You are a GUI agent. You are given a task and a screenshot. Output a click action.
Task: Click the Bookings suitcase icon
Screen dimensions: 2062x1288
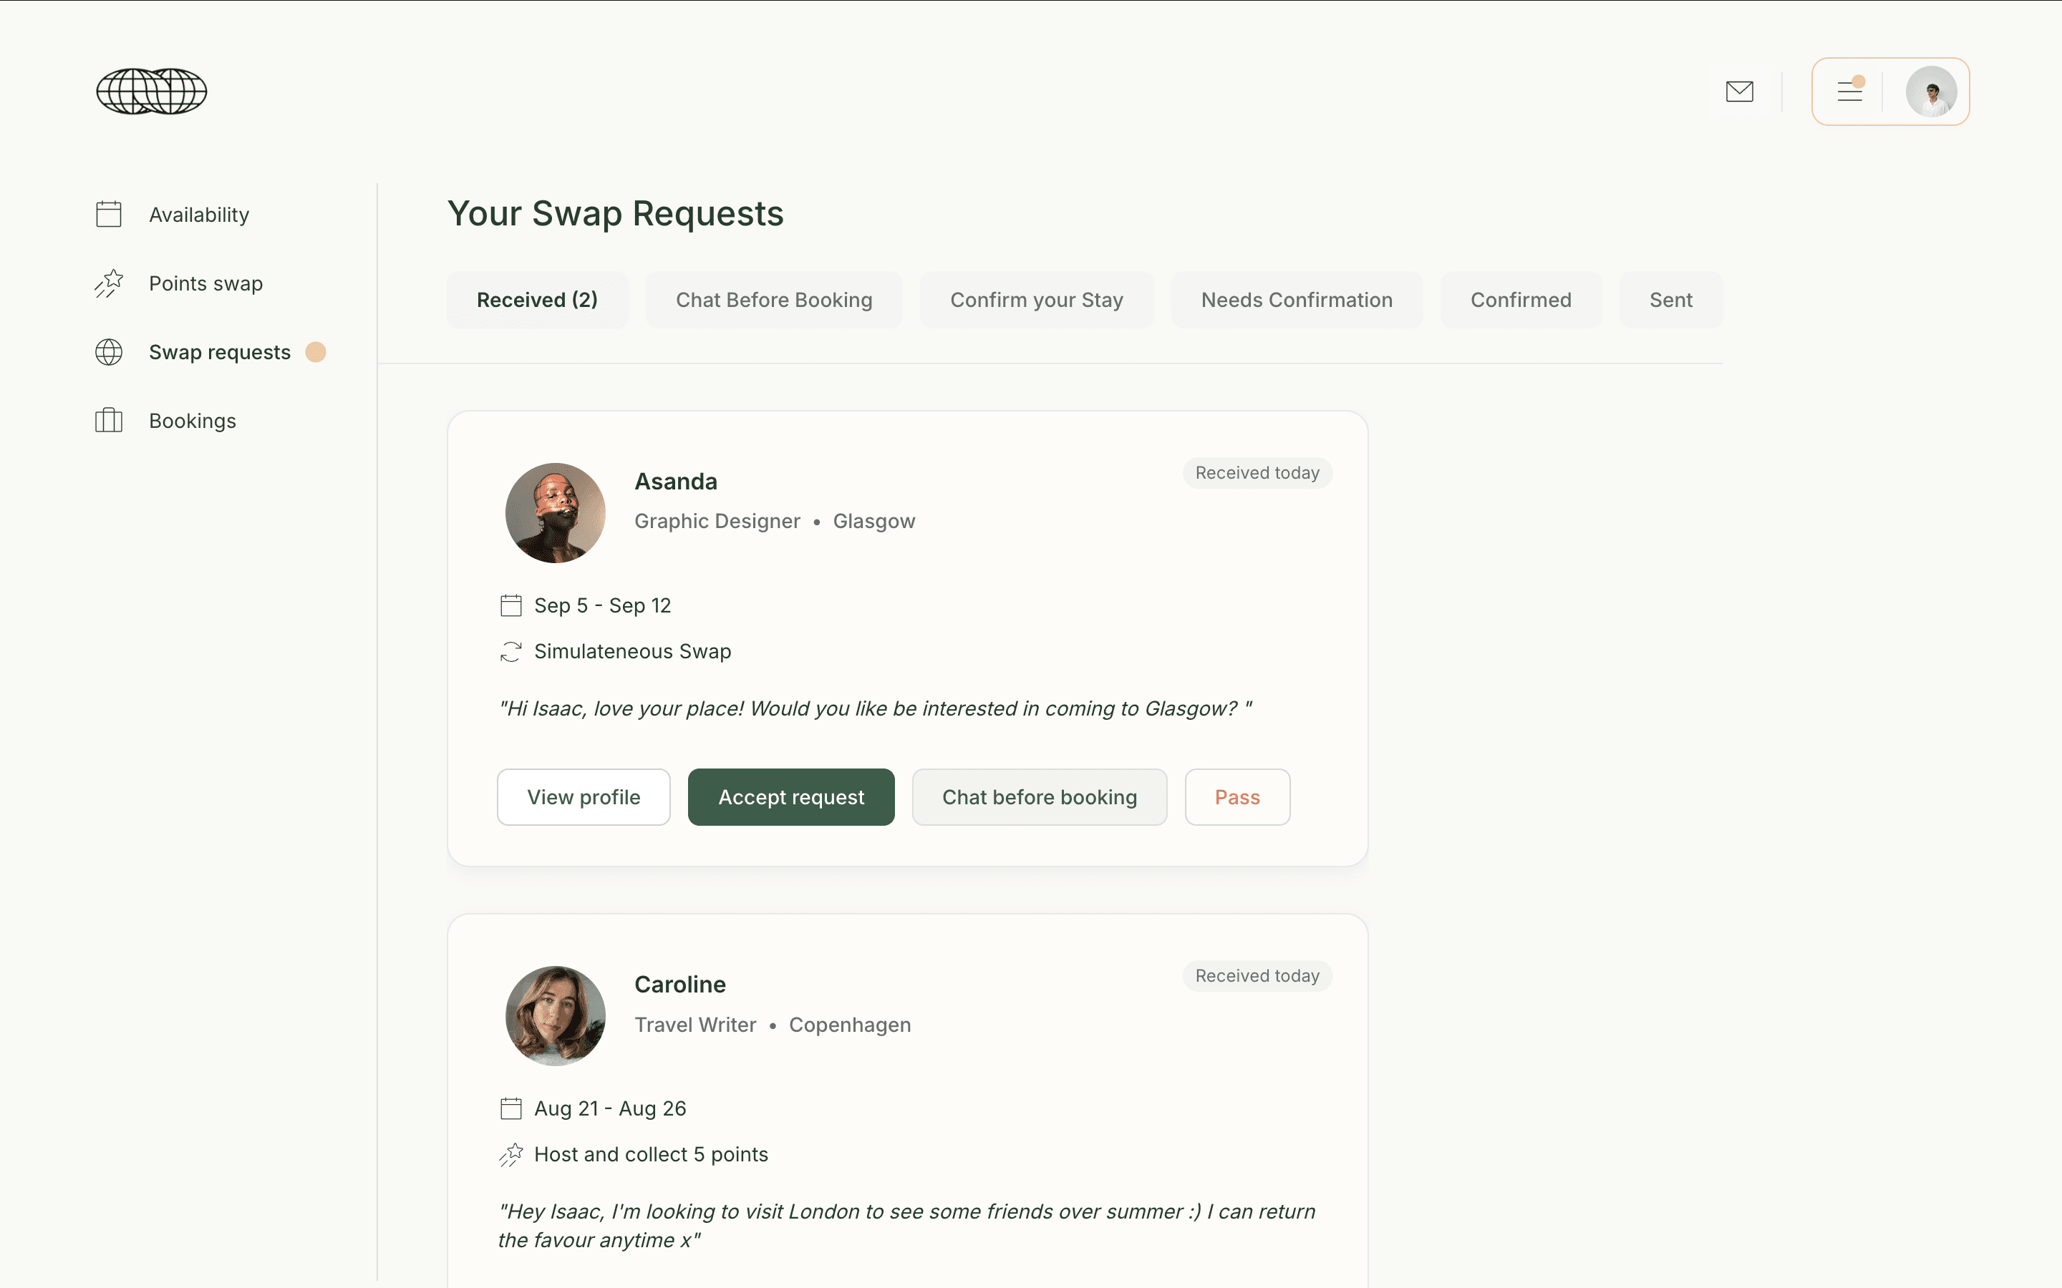109,420
